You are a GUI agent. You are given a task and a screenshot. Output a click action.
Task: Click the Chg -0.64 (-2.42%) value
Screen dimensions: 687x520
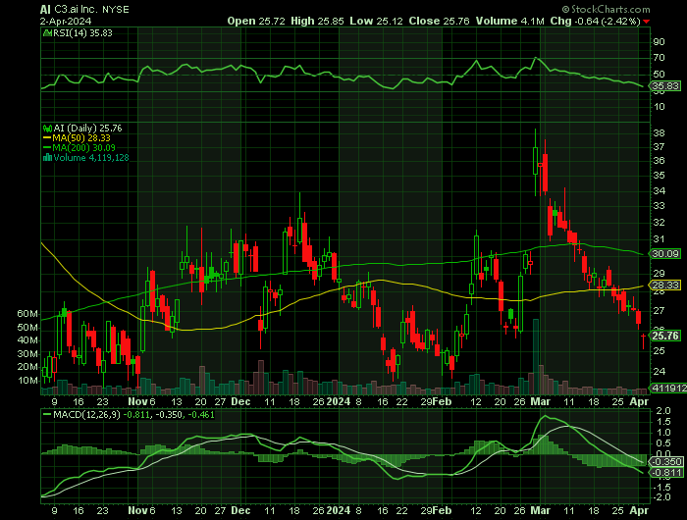click(x=596, y=21)
